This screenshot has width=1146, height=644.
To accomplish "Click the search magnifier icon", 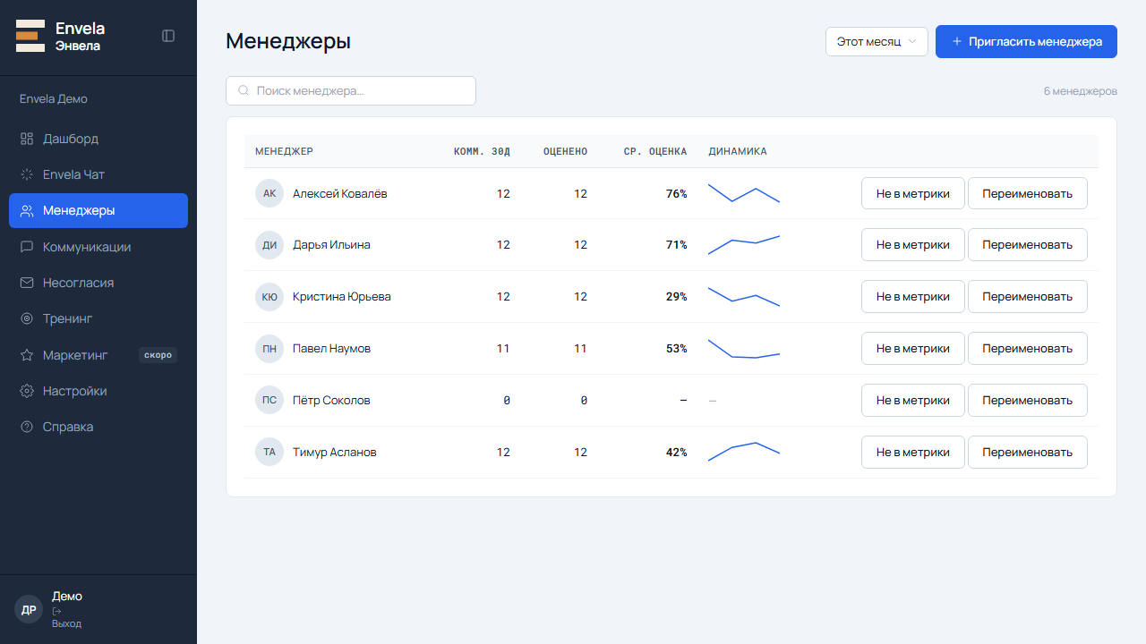I will point(244,90).
